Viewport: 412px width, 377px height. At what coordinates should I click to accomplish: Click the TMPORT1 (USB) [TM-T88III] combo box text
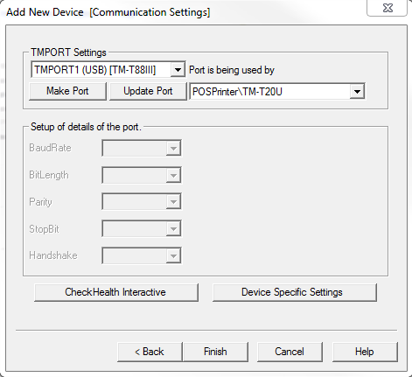[95, 70]
